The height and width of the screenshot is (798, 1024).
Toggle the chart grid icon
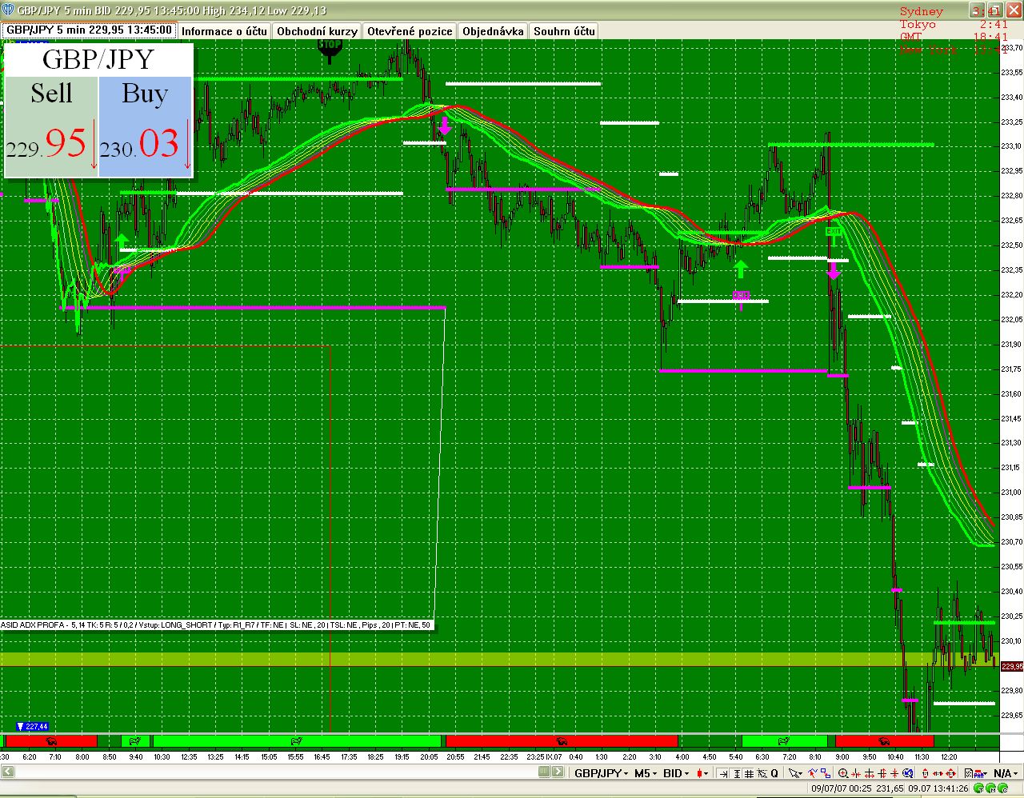pyautogui.click(x=749, y=773)
